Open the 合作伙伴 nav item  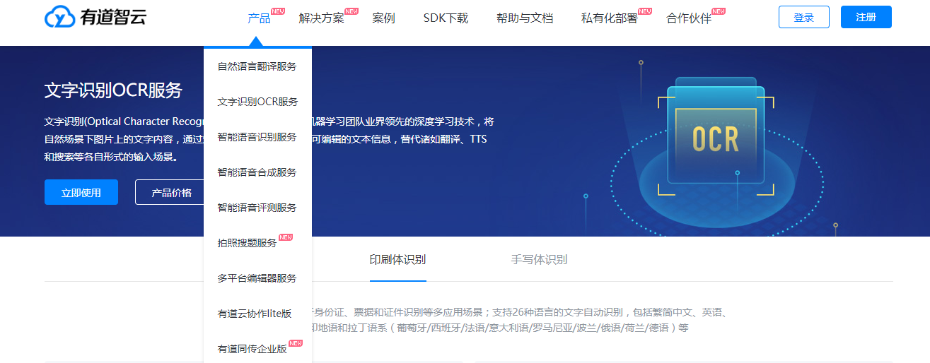[689, 18]
